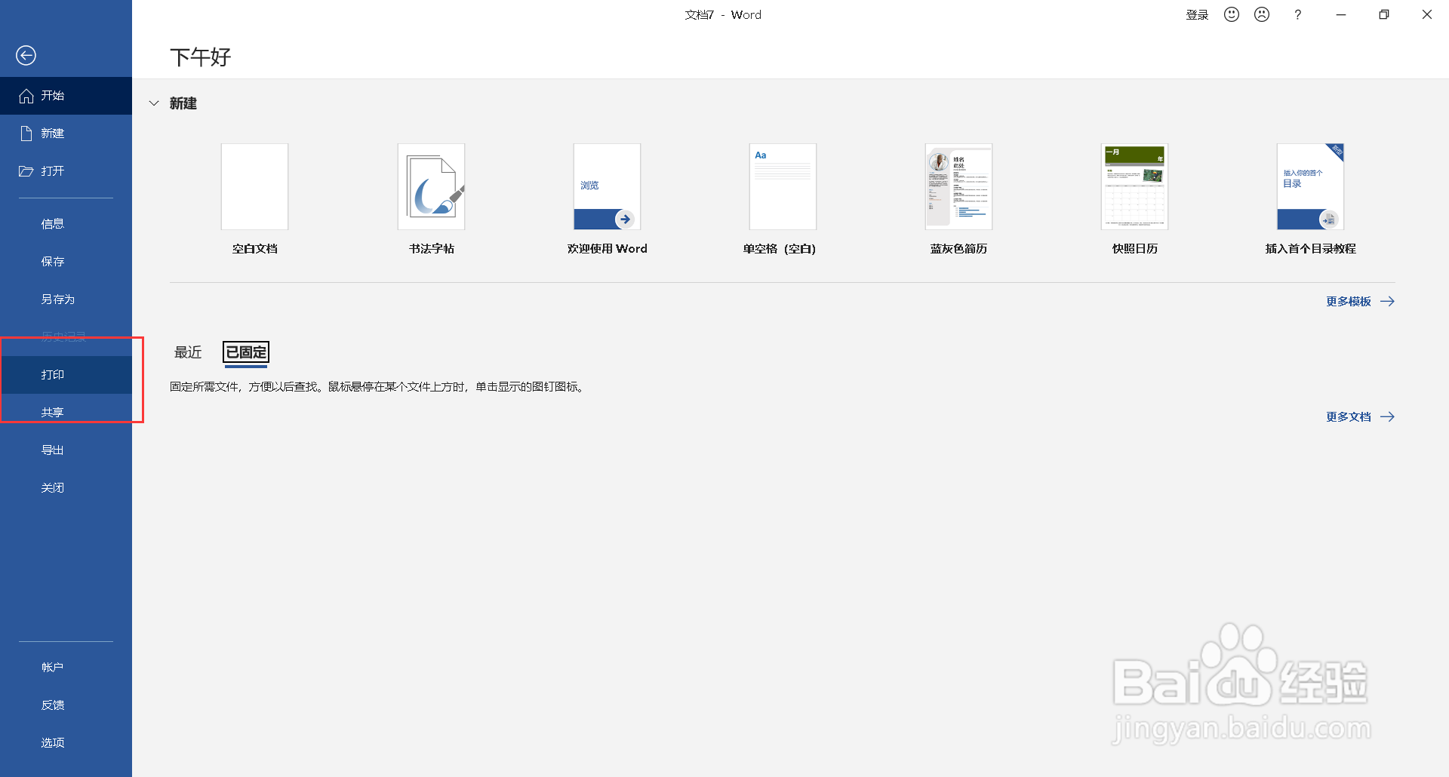Click the back arrow to return to document
Viewport: 1449px width, 777px height.
pos(26,55)
